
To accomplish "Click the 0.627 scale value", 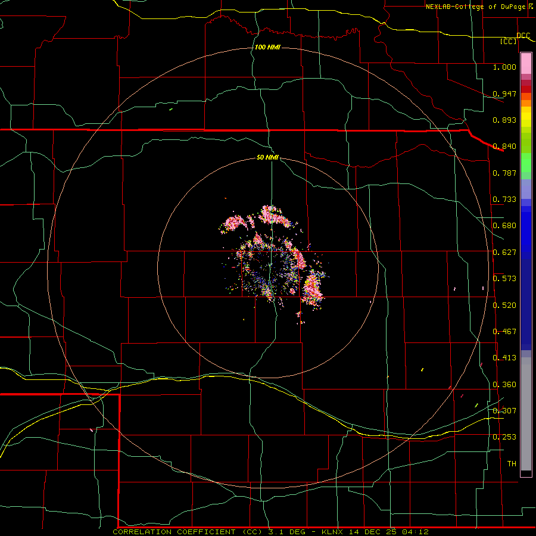I will click(504, 253).
